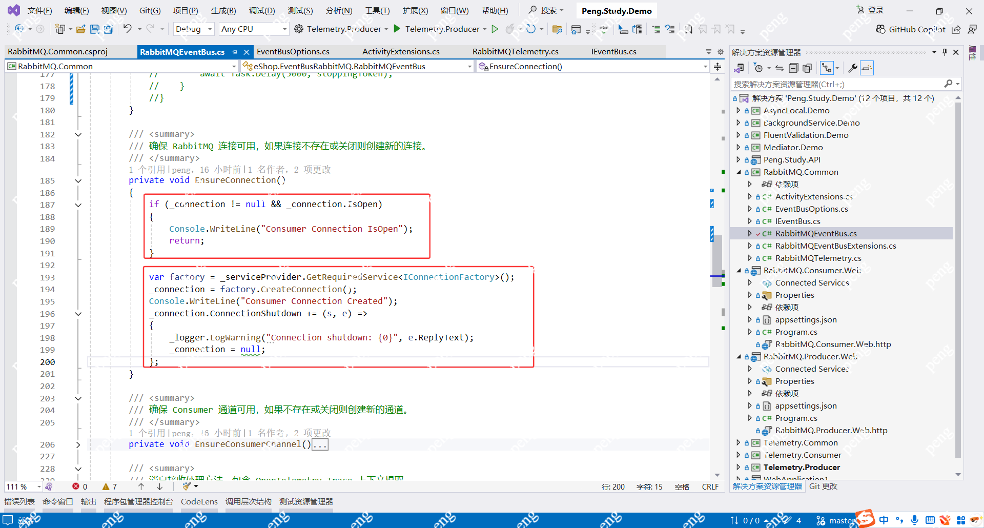Image resolution: width=984 pixels, height=528 pixels.
Task: Toggle a bookmark using the bookmark toolbar icon
Action: tap(688, 29)
